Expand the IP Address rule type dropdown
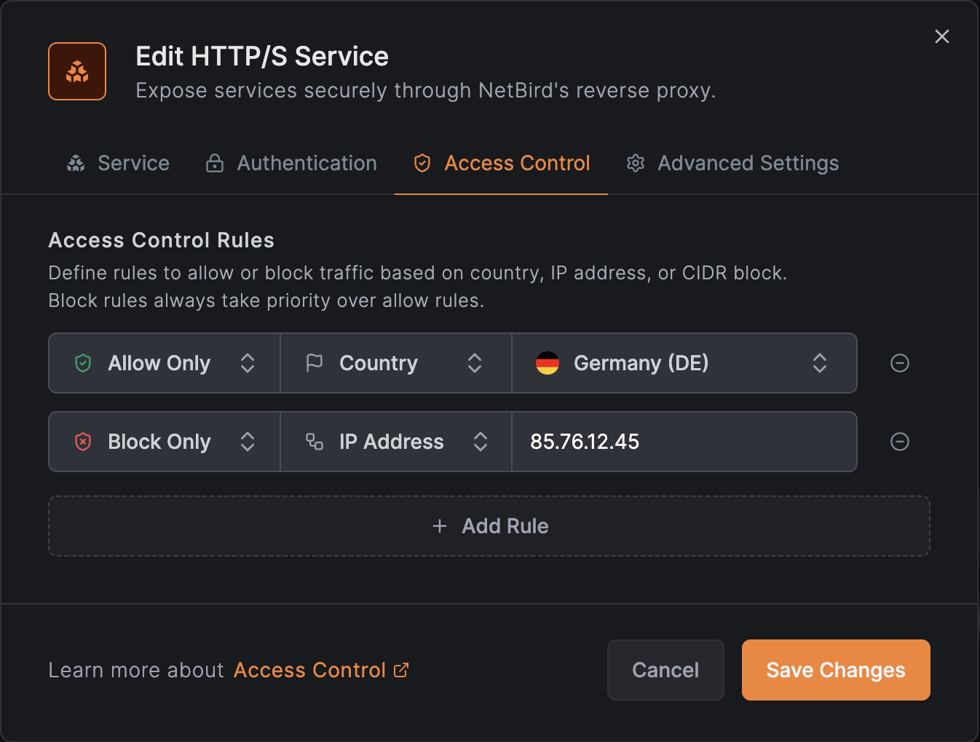Viewport: 980px width, 742px height. coord(395,442)
